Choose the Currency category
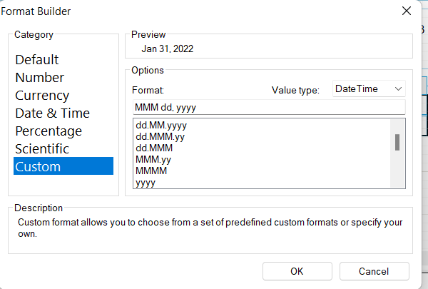This screenshot has width=428, height=289. point(42,96)
